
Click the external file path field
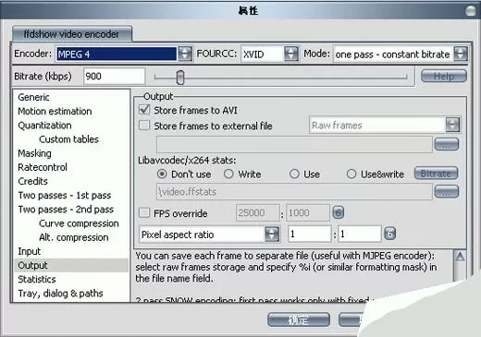click(x=294, y=144)
